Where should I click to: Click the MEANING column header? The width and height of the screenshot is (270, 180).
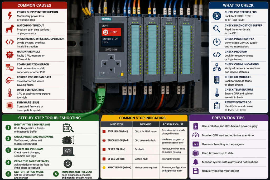click(x=146, y=124)
